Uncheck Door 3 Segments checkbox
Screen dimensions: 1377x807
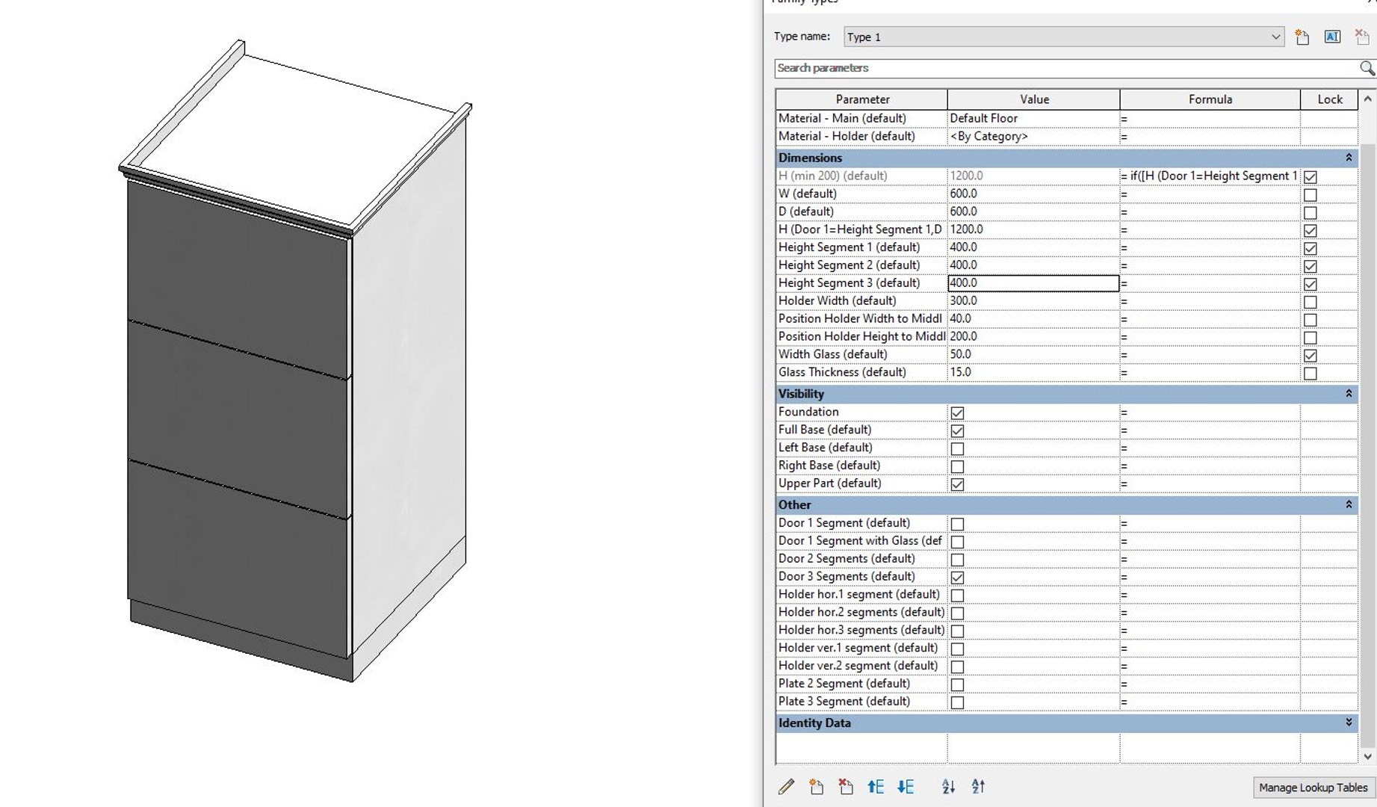pyautogui.click(x=957, y=578)
